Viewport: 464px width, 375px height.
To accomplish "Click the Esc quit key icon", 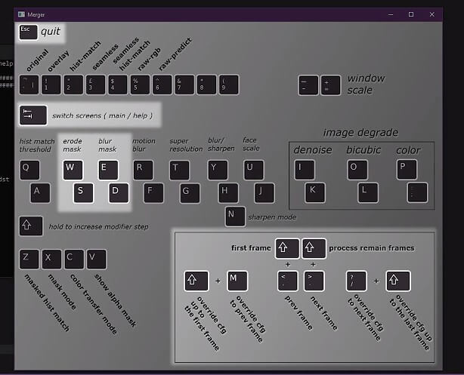I will (29, 32).
